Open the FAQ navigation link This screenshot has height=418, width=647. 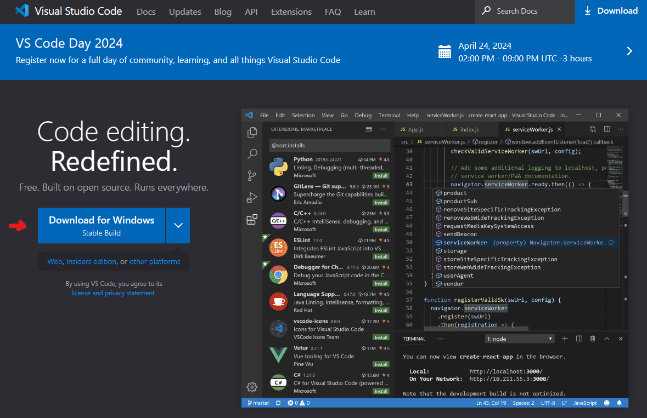pos(333,12)
